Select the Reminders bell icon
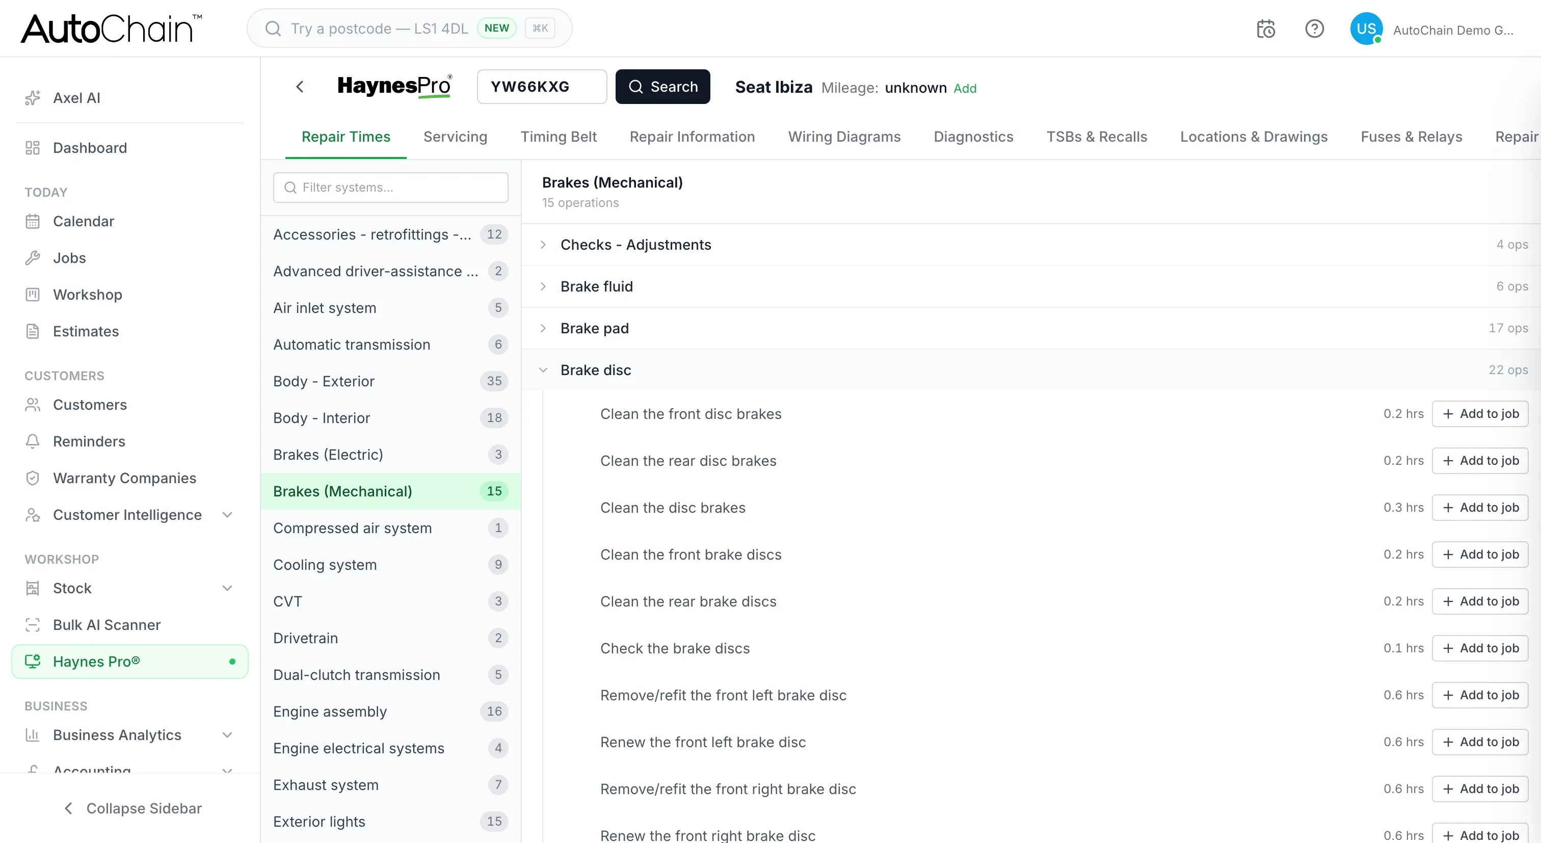Viewport: 1541px width, 843px height. (33, 441)
